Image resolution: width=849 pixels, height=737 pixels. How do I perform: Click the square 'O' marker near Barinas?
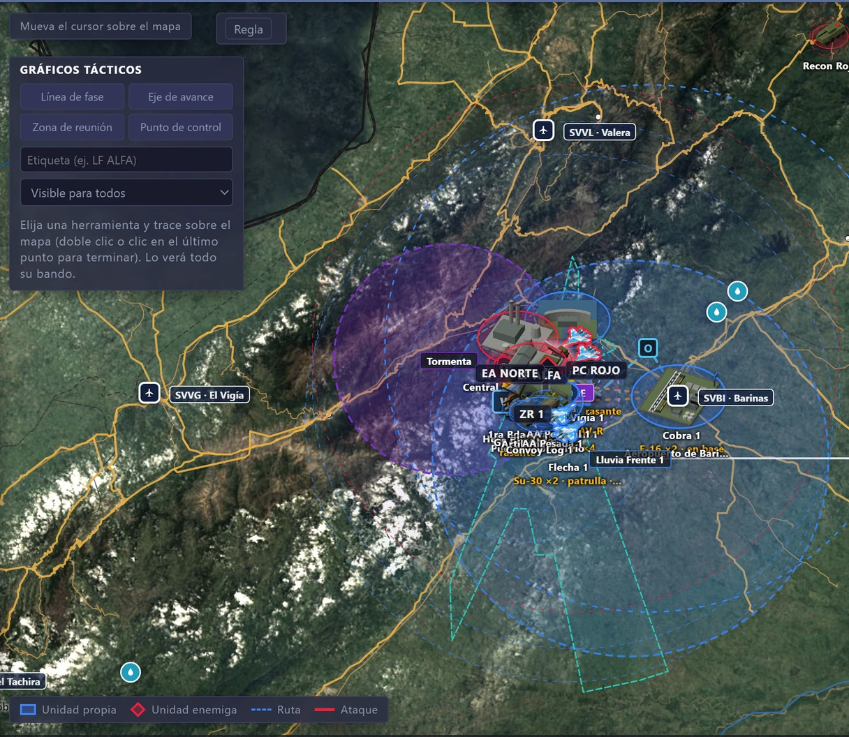tap(648, 348)
